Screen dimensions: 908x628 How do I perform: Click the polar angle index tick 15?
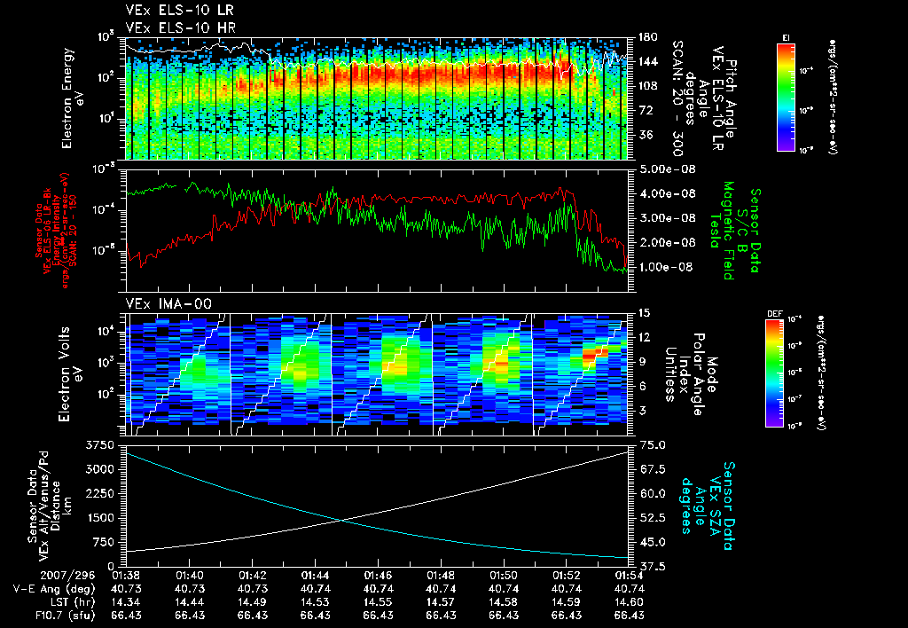(644, 313)
